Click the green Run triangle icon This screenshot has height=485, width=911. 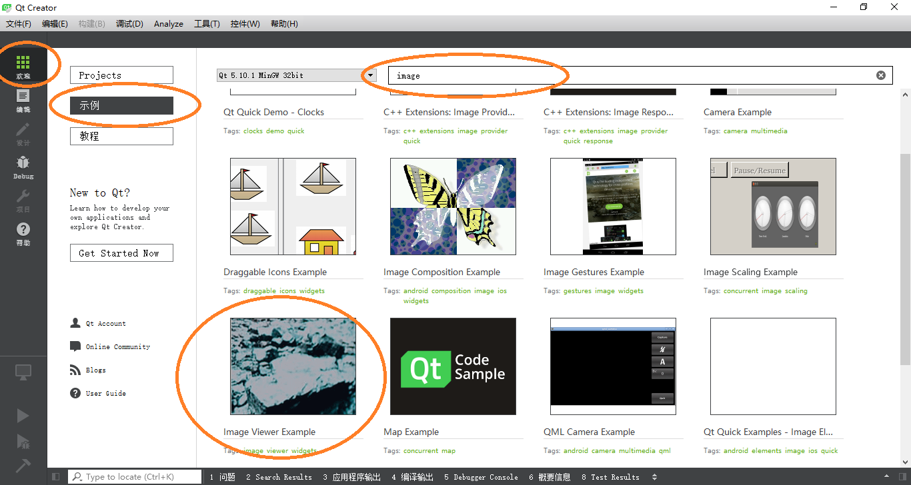click(x=23, y=416)
